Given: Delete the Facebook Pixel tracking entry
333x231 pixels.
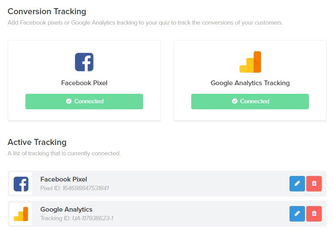Looking at the screenshot, I should pos(314,184).
